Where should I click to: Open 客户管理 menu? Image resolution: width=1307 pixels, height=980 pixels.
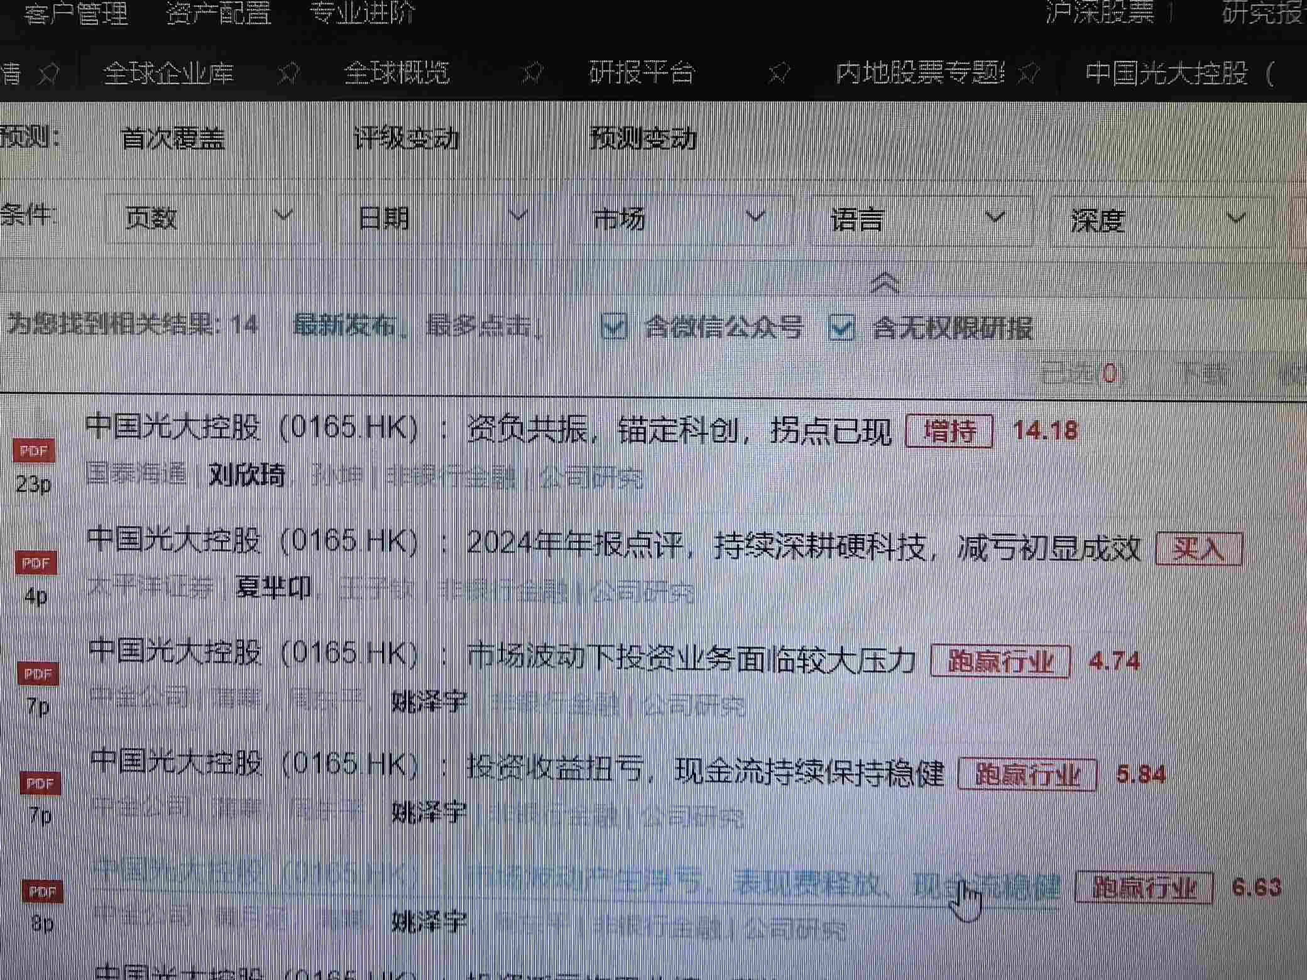pos(77,13)
